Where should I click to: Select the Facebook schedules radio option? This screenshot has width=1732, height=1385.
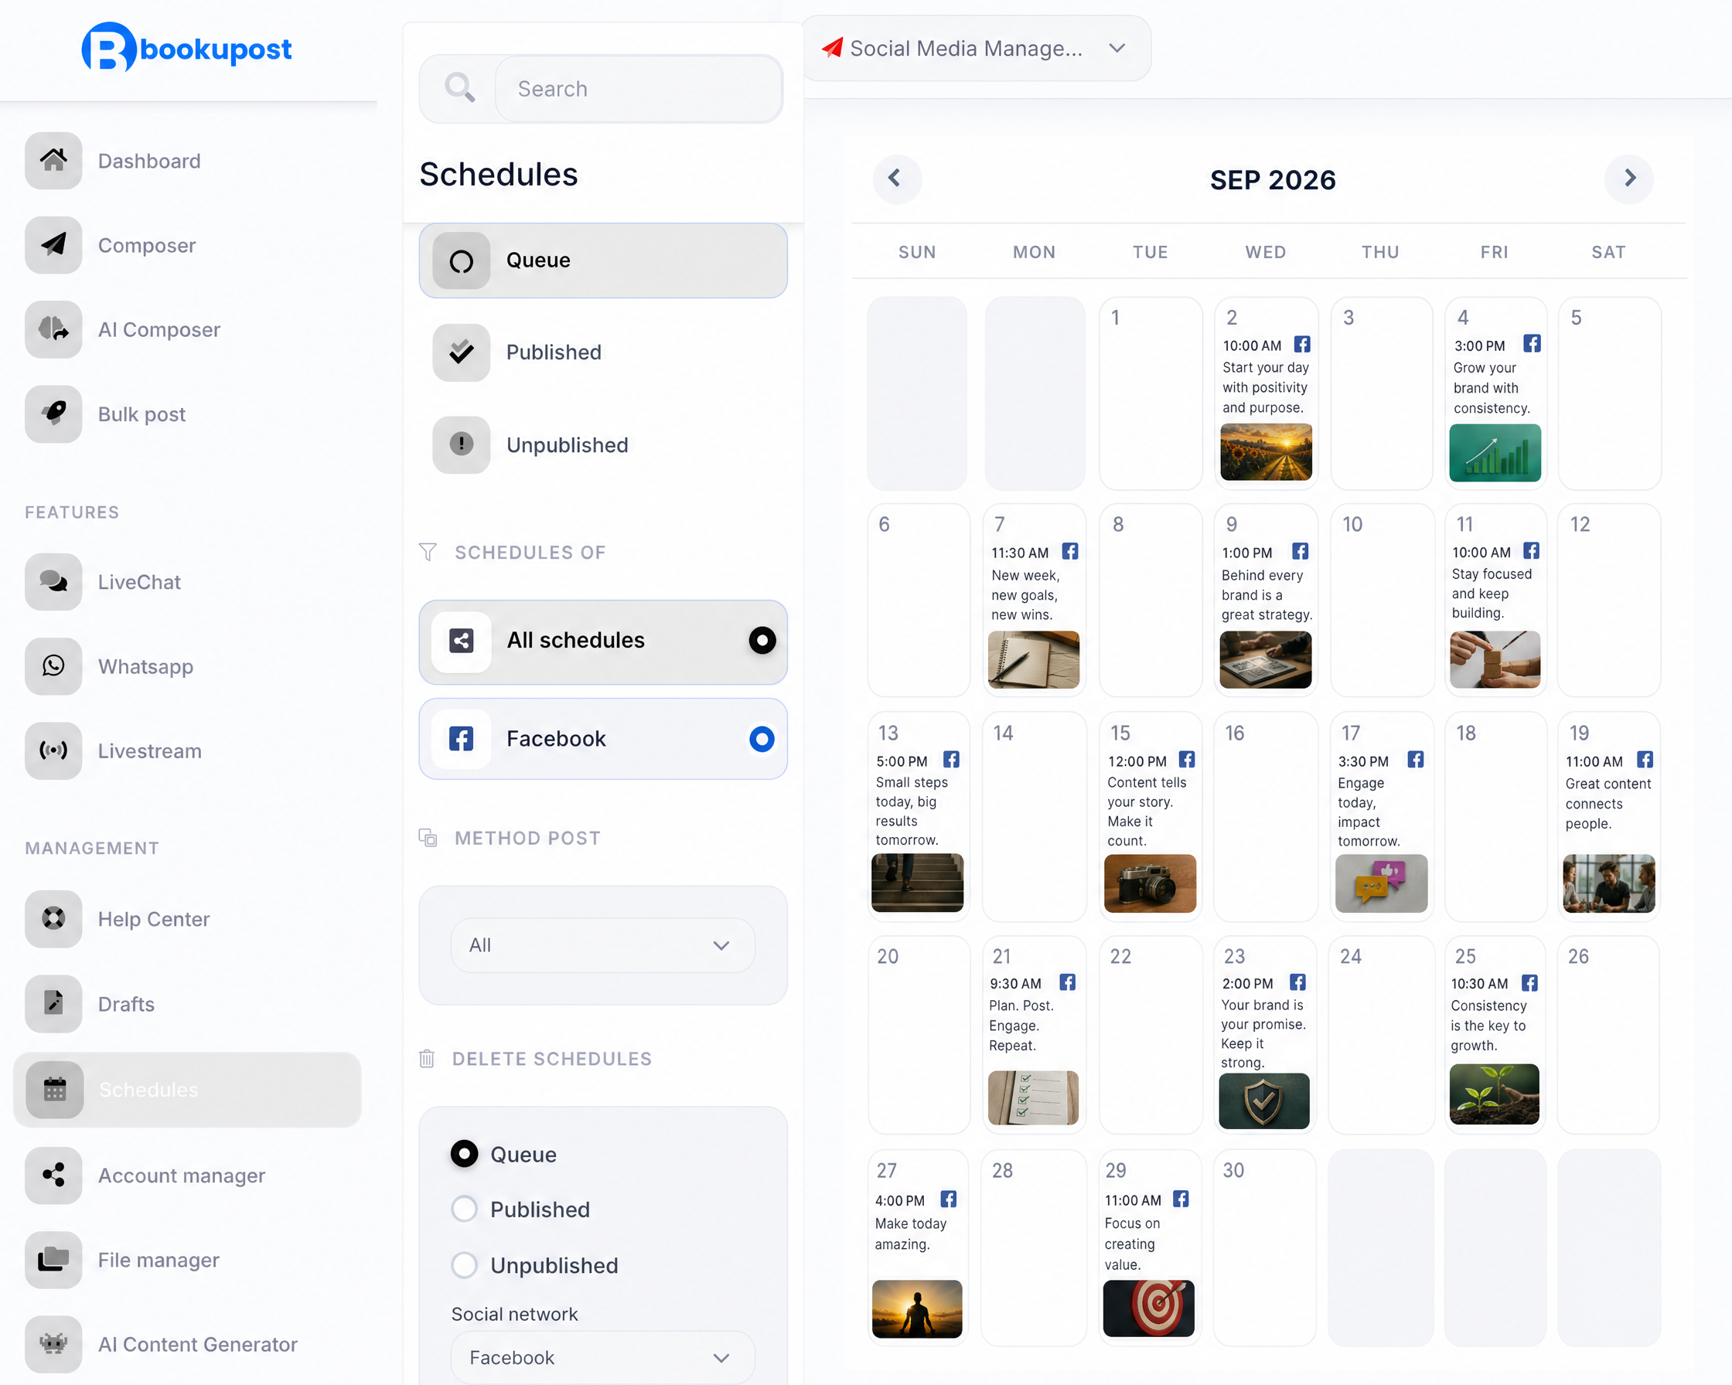pos(762,739)
